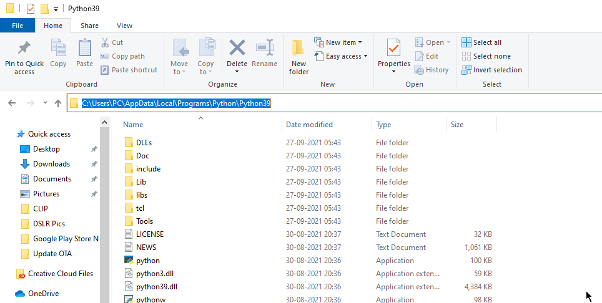Screen dimensions: 602x303
Task: Click Select all in the ribbon
Action: [x=481, y=42]
